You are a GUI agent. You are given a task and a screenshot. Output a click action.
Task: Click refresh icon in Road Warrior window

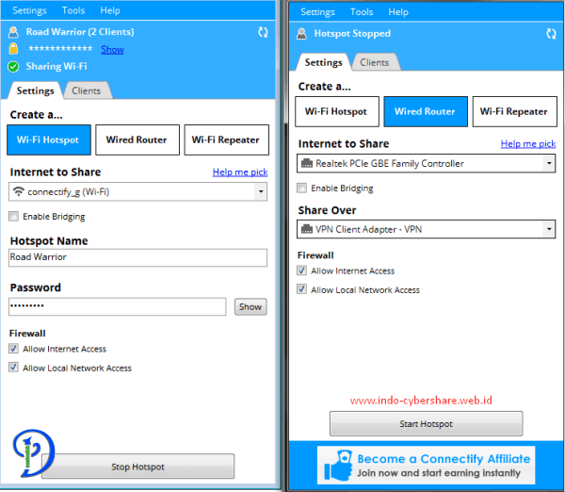point(263,32)
